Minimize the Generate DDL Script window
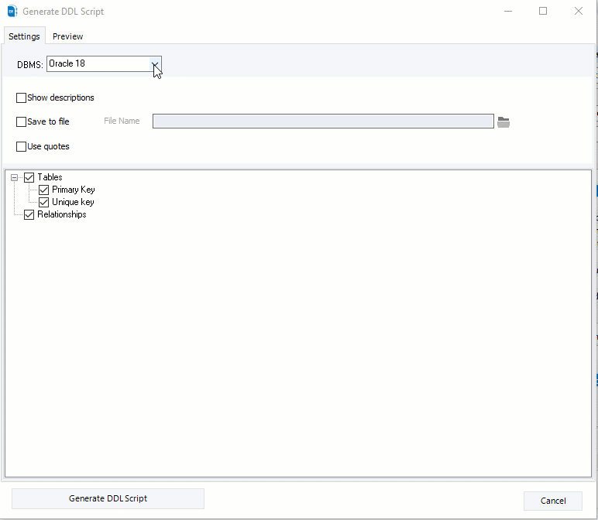 click(x=508, y=11)
